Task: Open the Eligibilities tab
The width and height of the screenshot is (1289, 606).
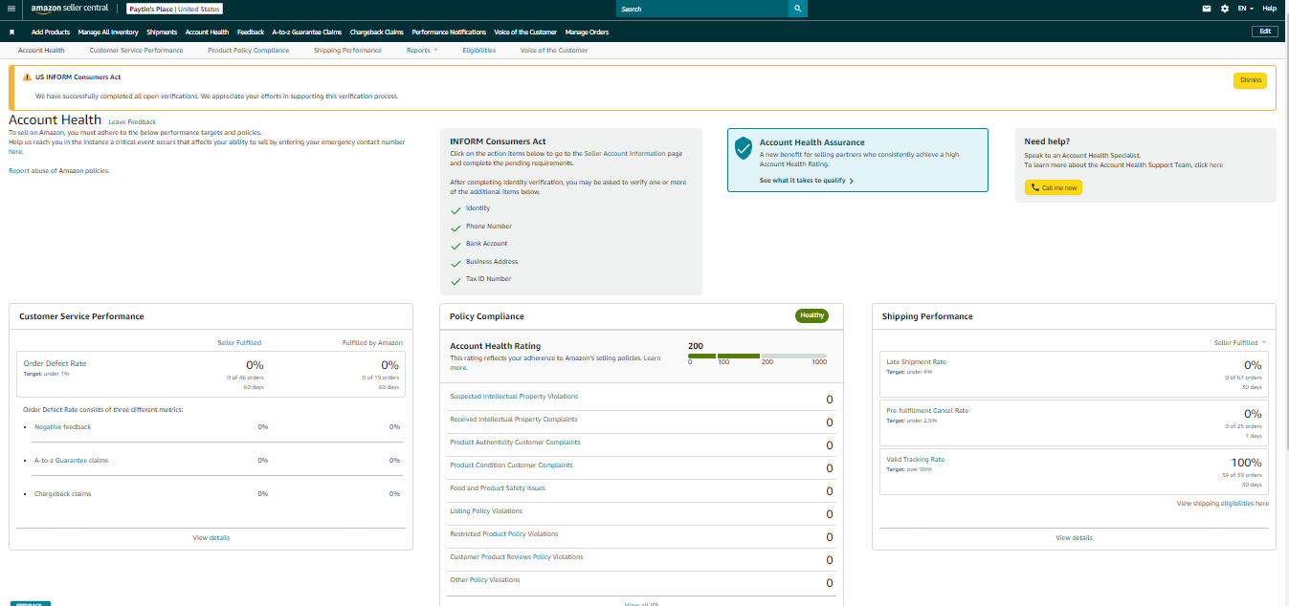Action: coord(479,50)
